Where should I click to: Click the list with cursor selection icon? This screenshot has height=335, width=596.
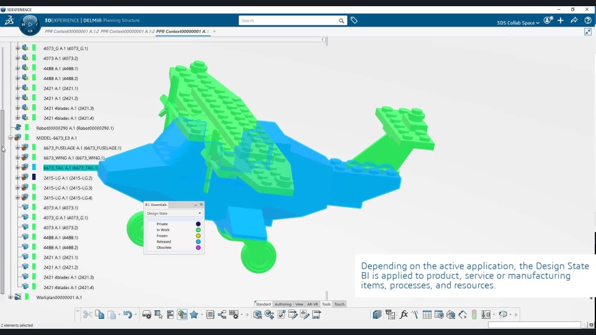(158, 315)
